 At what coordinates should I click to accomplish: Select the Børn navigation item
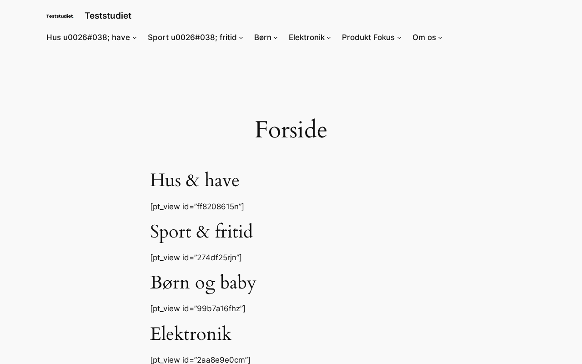[x=262, y=37]
